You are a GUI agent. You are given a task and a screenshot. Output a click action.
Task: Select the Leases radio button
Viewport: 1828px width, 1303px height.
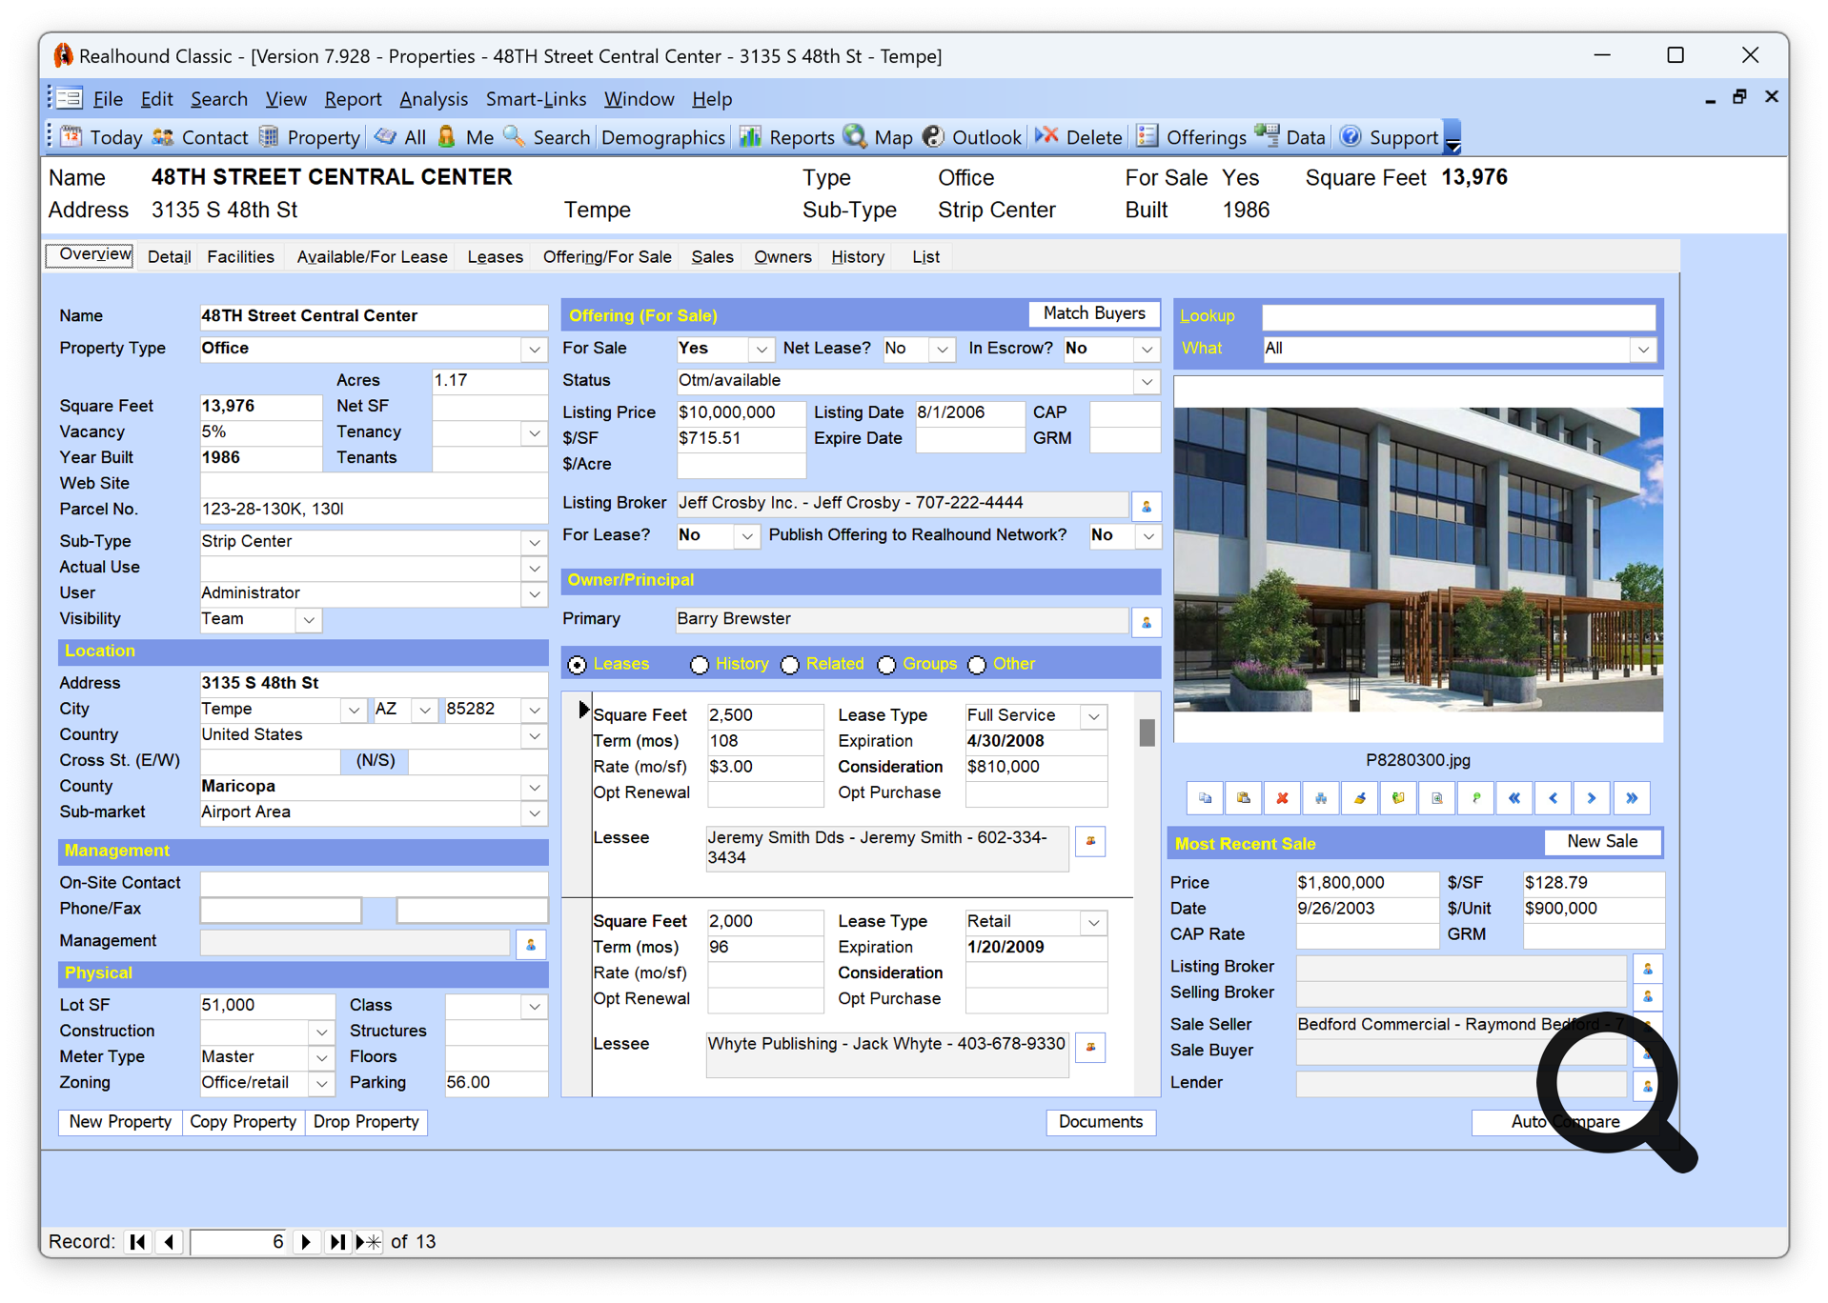click(578, 665)
